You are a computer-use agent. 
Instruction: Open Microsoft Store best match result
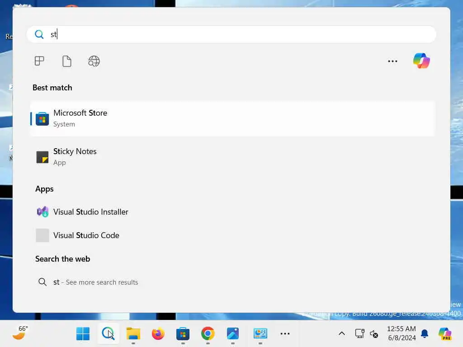pyautogui.click(x=232, y=119)
